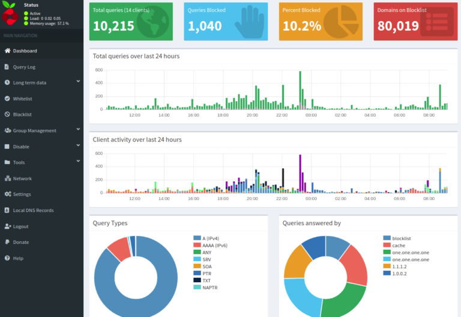Viewport: 461px width, 317px height.
Task: Expand the Tools submenu arrow
Action: coord(78,162)
